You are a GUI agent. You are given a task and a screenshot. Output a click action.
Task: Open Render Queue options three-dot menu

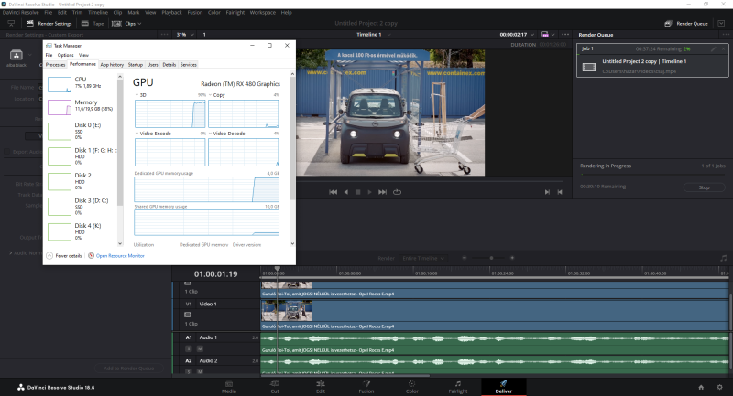(726, 35)
